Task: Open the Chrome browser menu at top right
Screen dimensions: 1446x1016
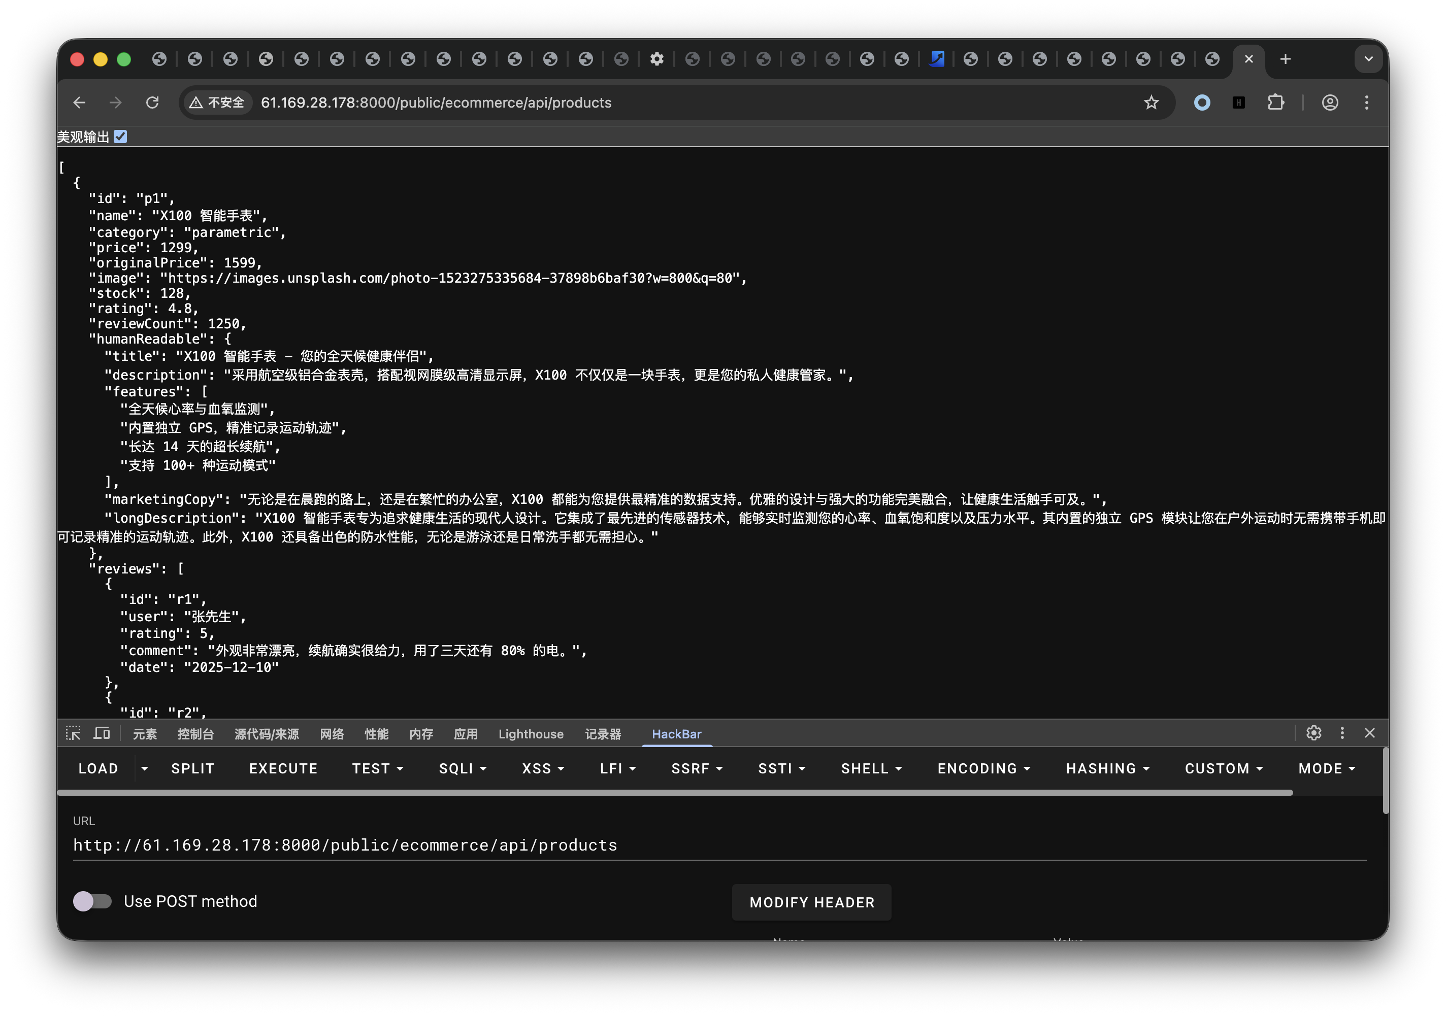Action: click(x=1367, y=102)
